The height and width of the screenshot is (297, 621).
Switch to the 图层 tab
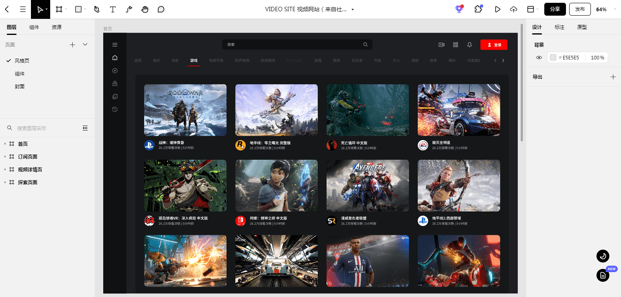(x=12, y=27)
